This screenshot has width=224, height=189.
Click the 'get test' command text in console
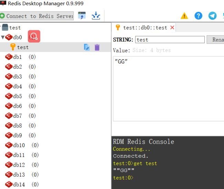pos(145,163)
